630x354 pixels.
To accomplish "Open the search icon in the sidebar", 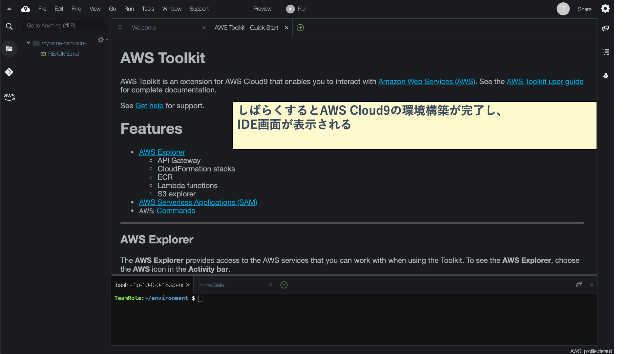I will [9, 27].
